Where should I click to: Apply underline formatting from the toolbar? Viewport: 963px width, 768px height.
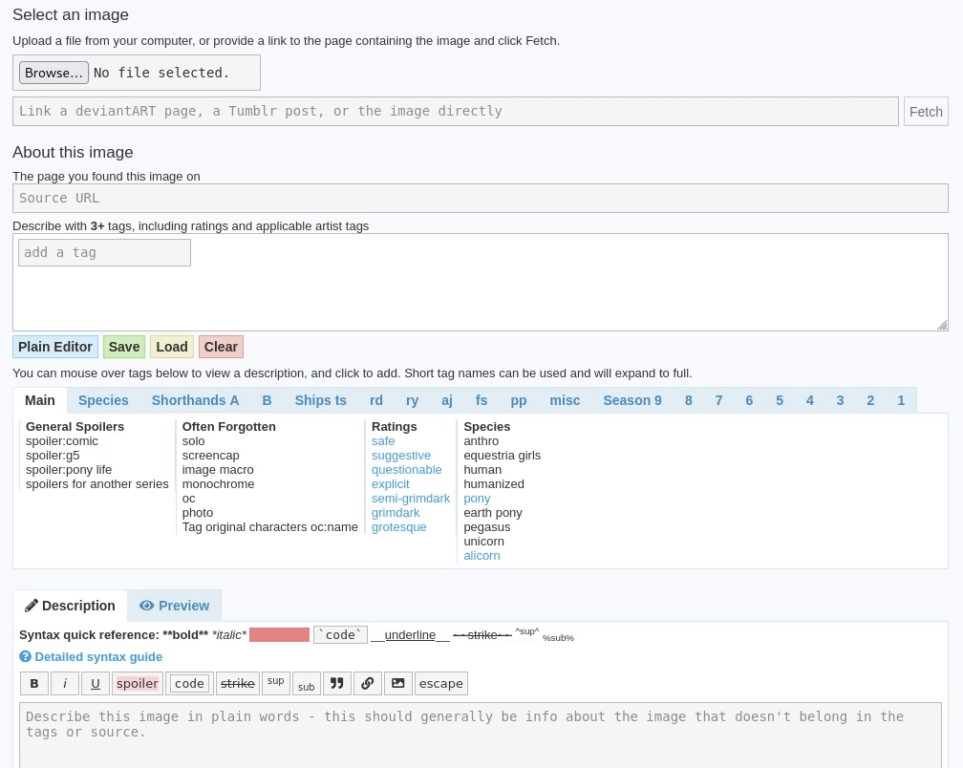pyautogui.click(x=96, y=683)
